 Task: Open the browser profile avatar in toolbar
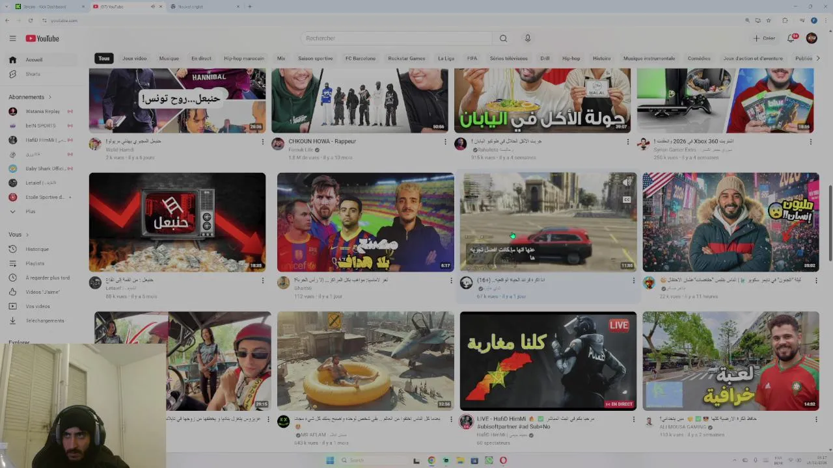813,20
